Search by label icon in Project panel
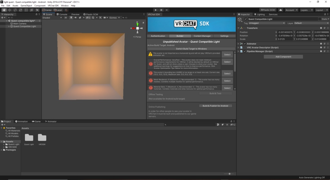Image resolution: width=330 pixels, height=180 pixels. [x=222, y=125]
